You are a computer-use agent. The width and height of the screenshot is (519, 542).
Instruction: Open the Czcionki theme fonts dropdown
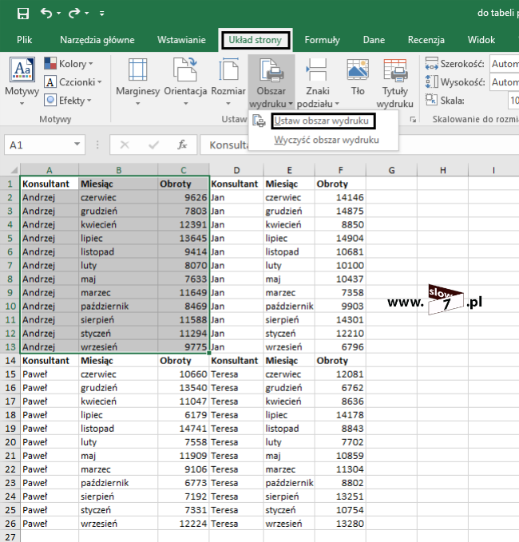click(x=73, y=82)
